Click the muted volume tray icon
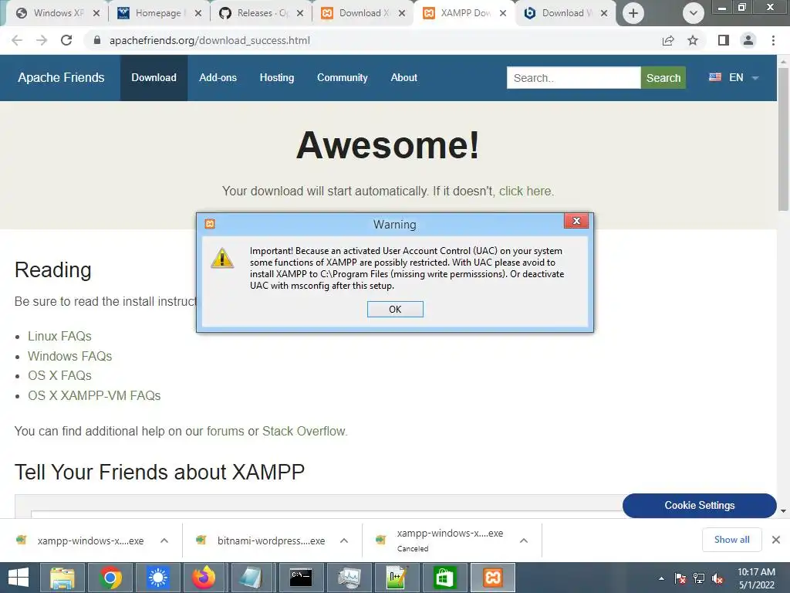This screenshot has height=593, width=790. 717,578
